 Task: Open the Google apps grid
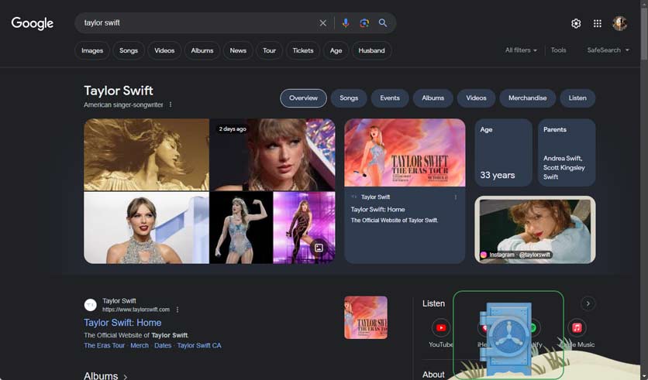click(598, 23)
